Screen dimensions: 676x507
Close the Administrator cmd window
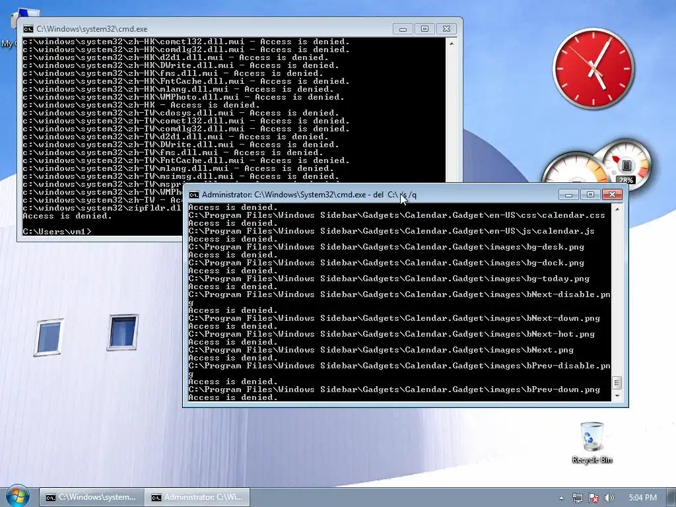(x=612, y=195)
